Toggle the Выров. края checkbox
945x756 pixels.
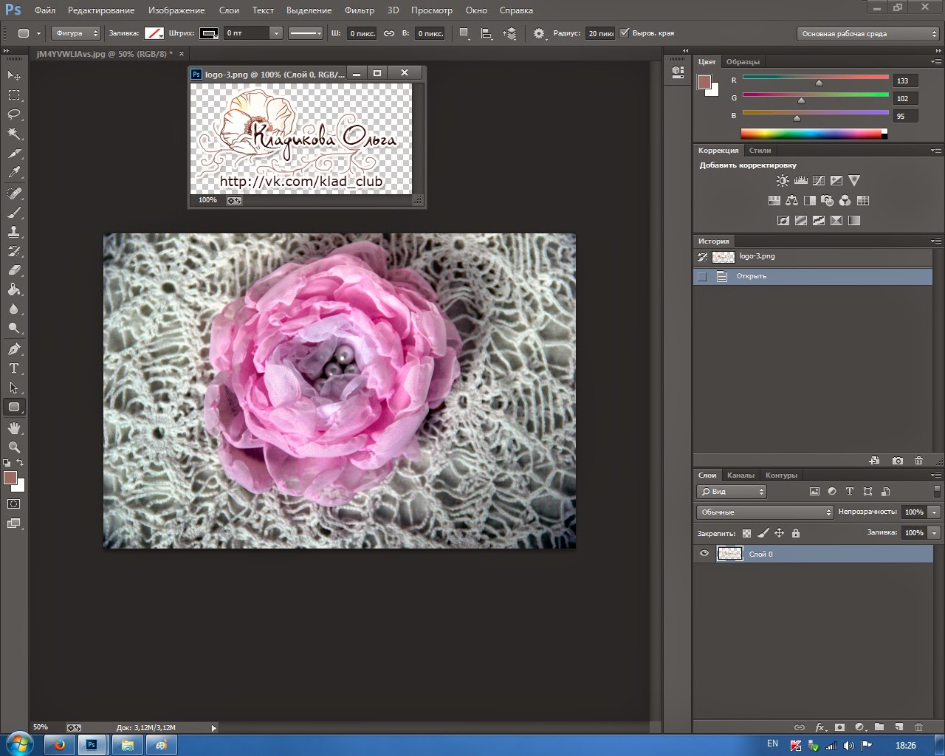625,33
